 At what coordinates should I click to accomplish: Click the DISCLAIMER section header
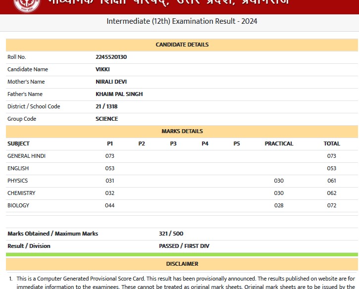(182, 264)
